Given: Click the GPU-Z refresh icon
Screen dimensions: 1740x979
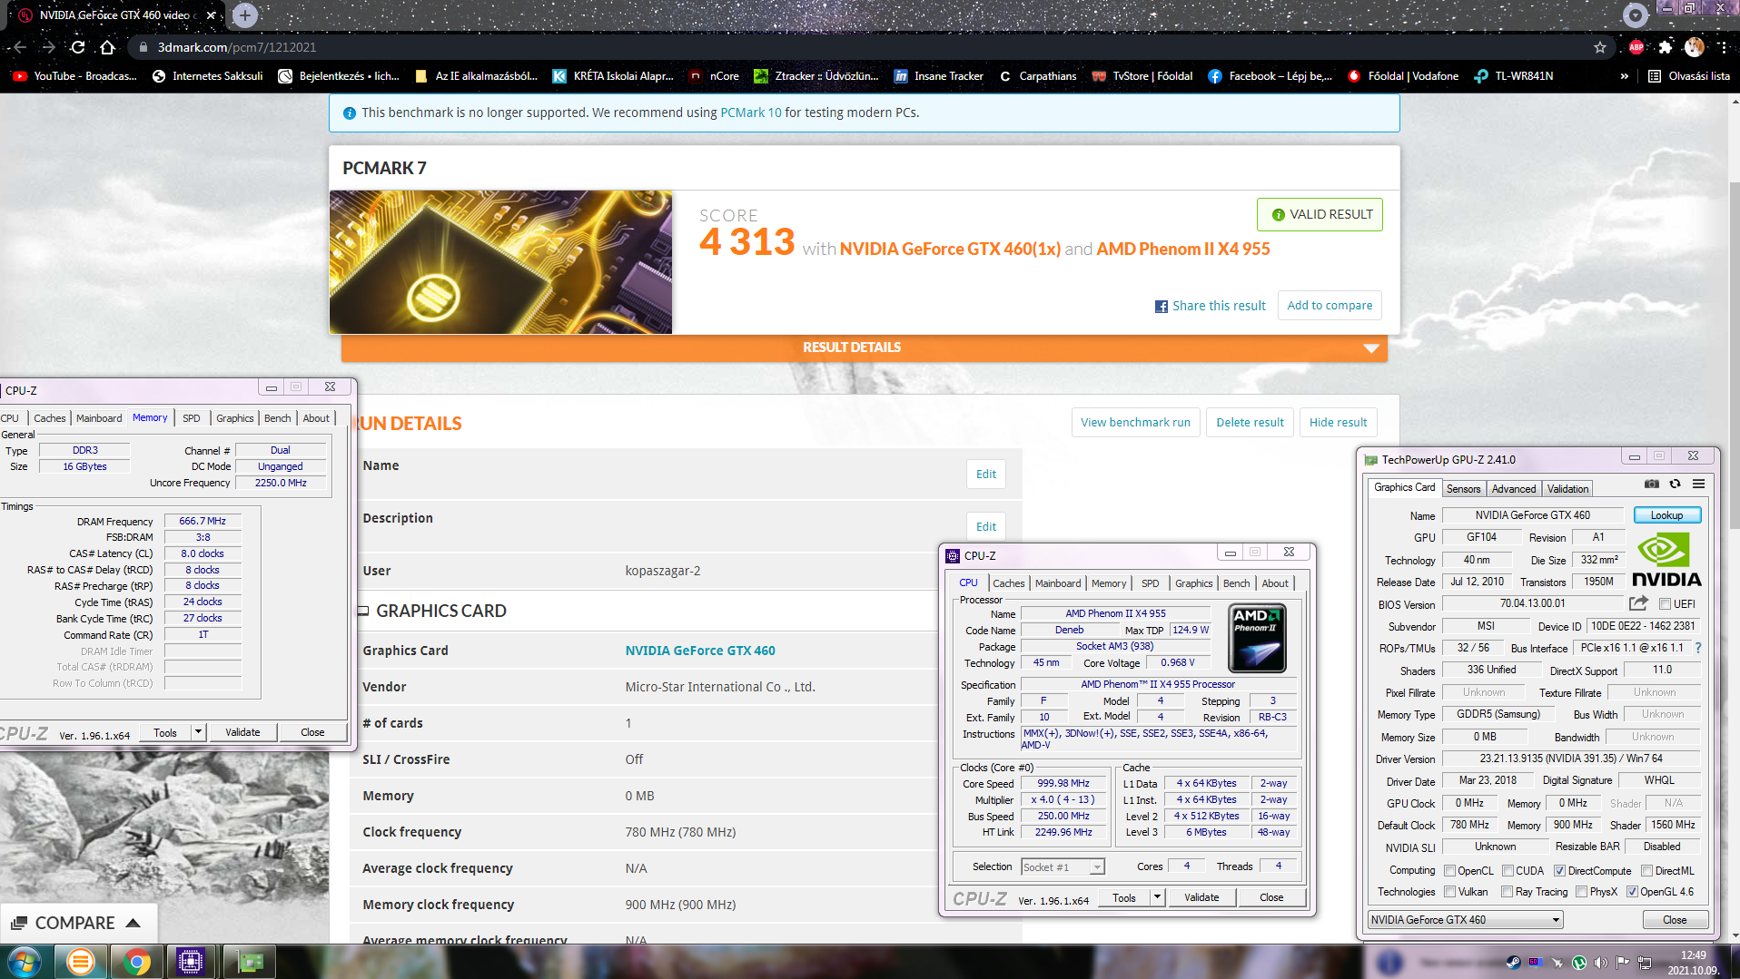Looking at the screenshot, I should (x=1675, y=485).
